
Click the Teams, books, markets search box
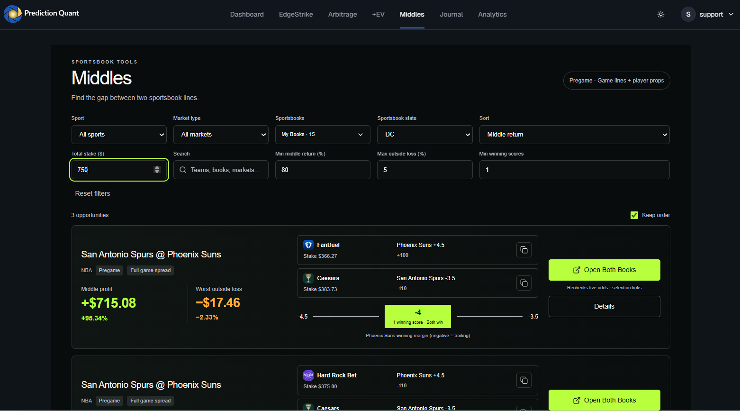[221, 170]
